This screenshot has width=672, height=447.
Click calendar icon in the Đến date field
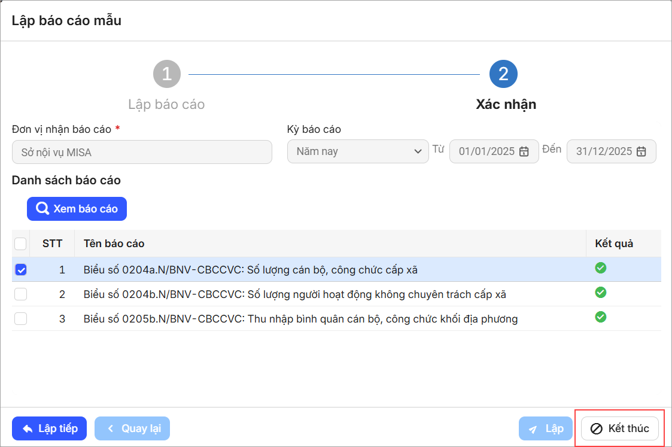click(x=641, y=151)
